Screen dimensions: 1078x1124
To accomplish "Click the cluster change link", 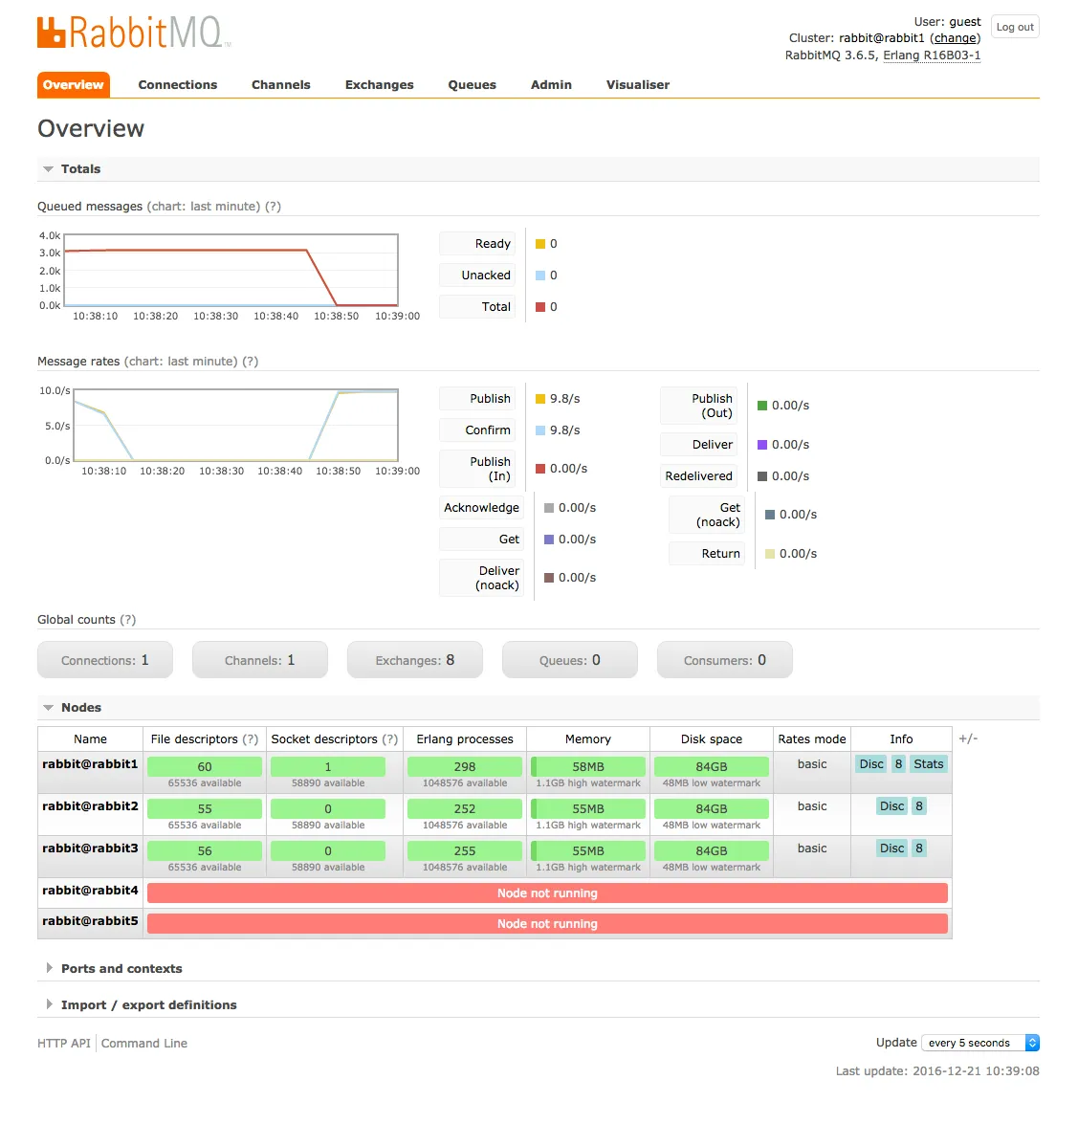I will [x=955, y=38].
